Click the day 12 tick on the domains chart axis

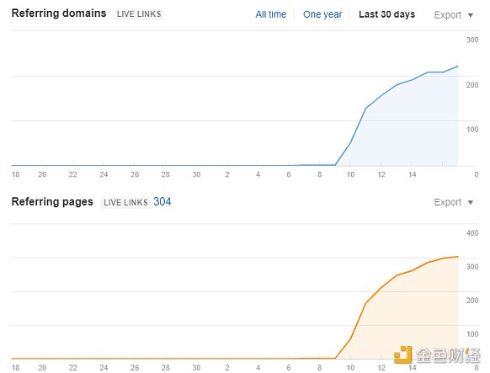381,174
